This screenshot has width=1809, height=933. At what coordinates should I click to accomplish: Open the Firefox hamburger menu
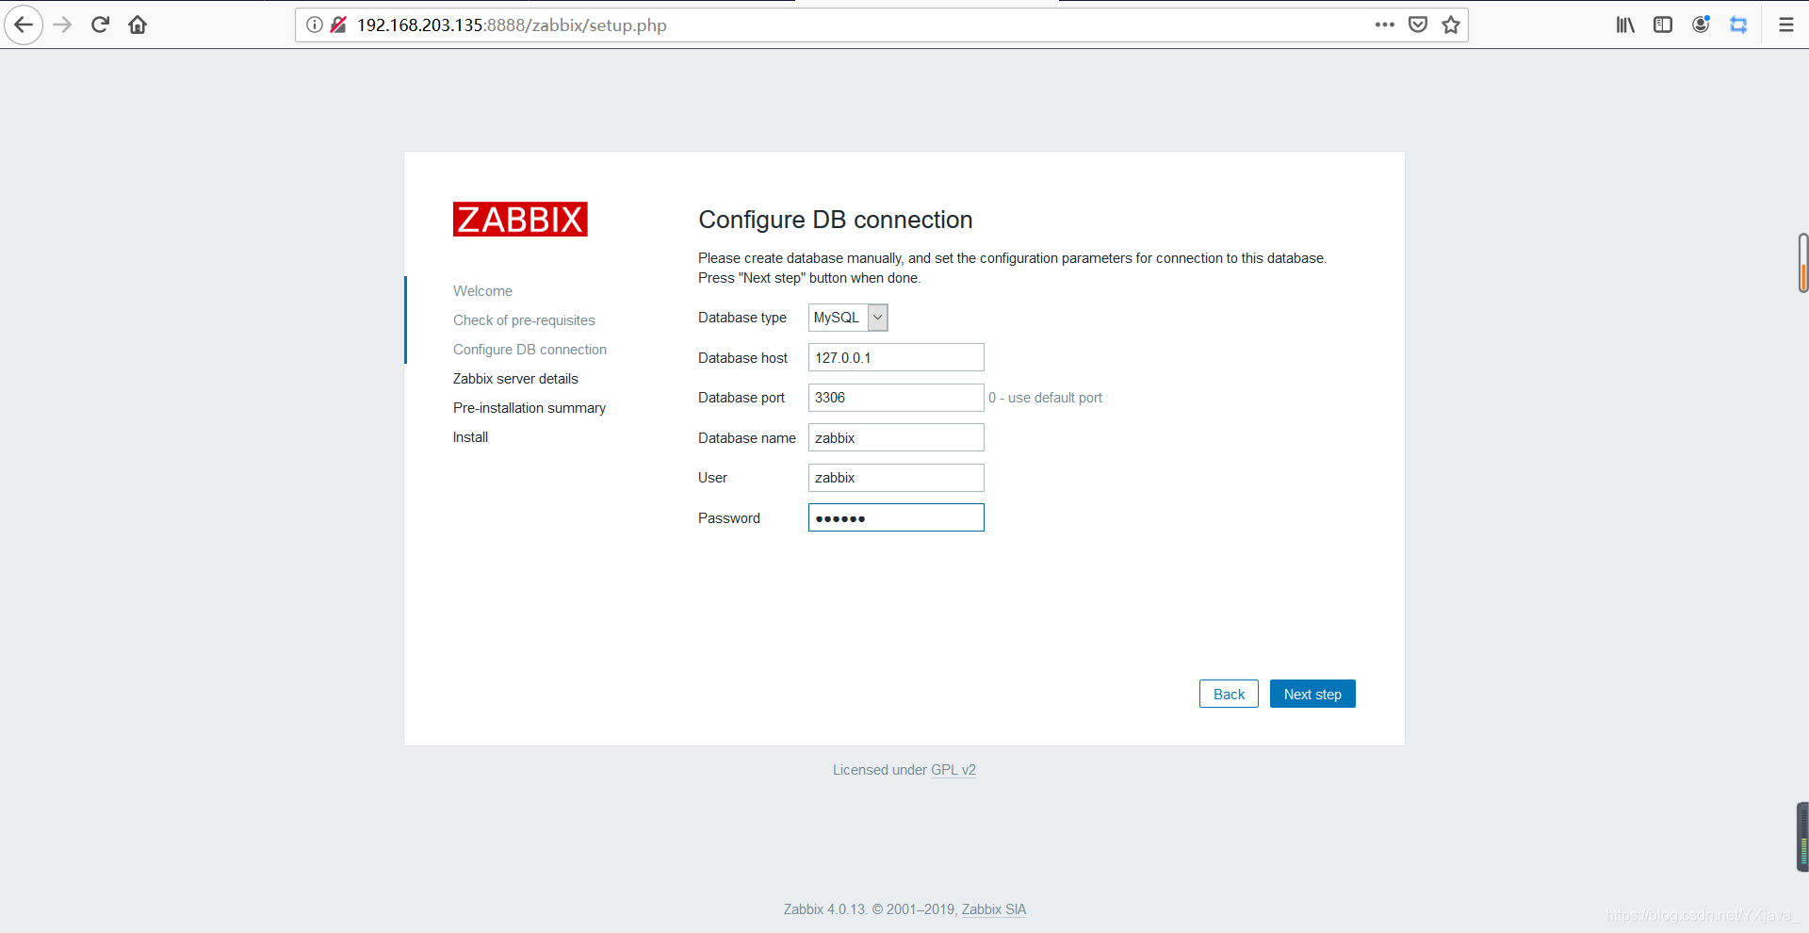click(x=1785, y=25)
